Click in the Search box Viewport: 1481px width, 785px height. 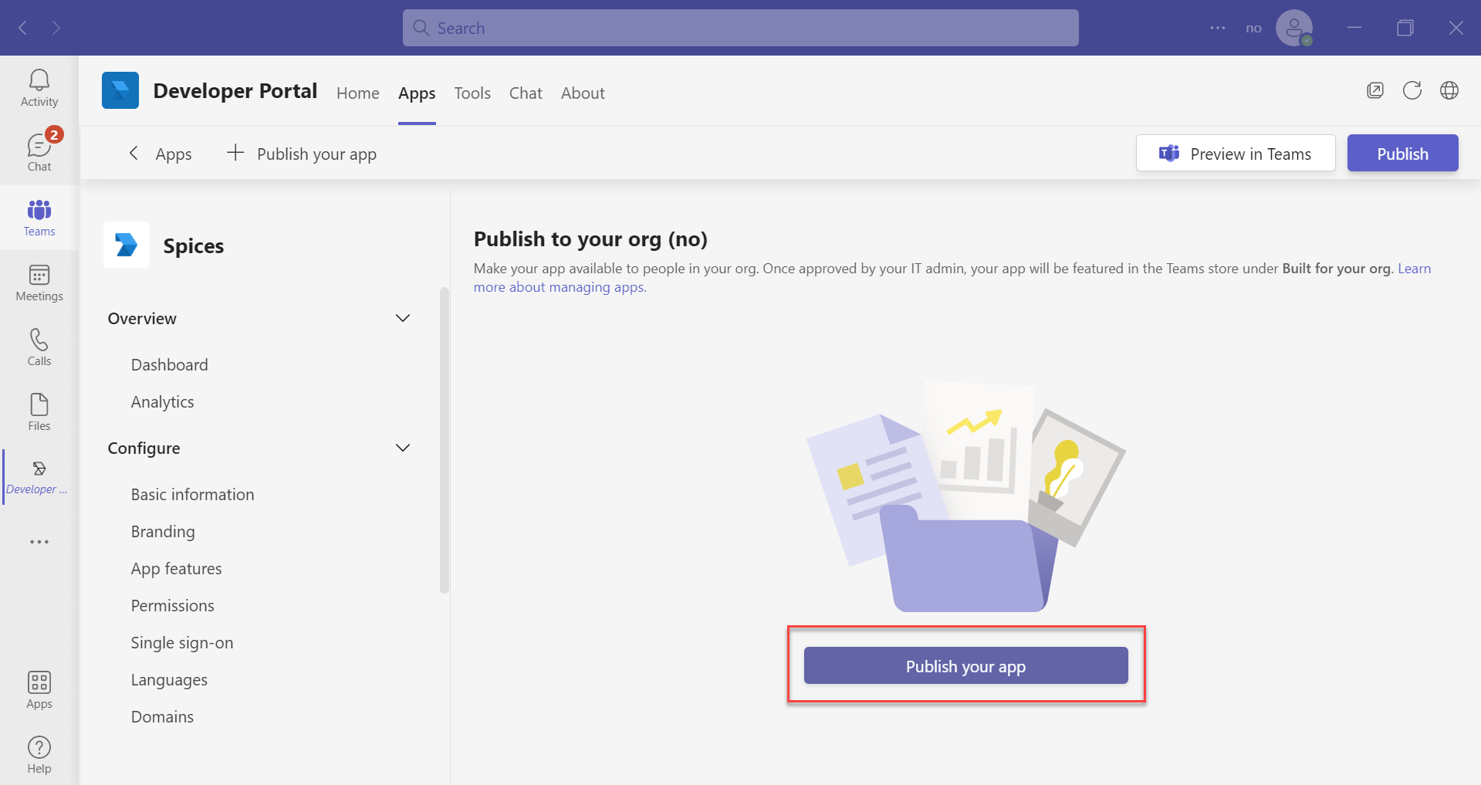click(740, 28)
